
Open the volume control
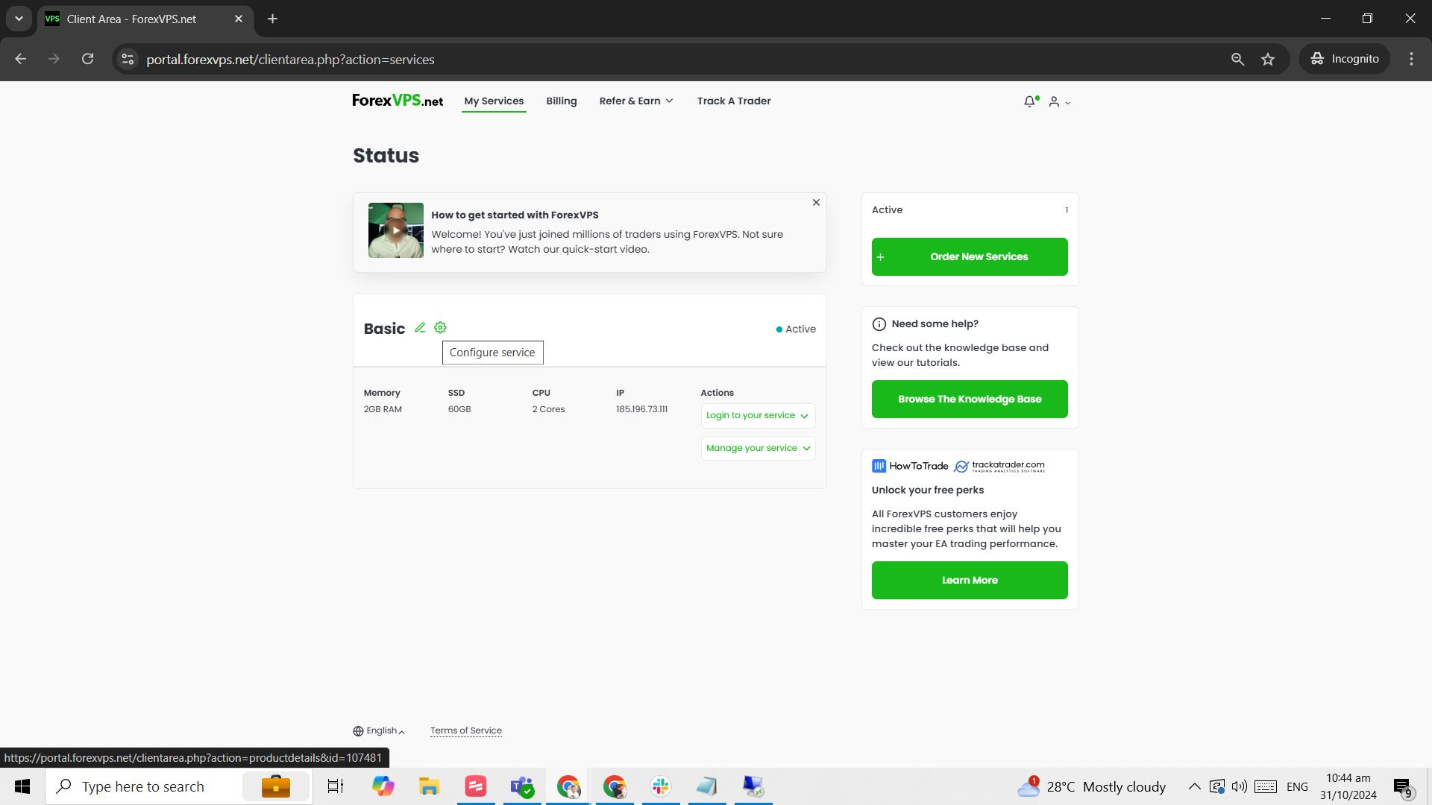pyautogui.click(x=1240, y=786)
